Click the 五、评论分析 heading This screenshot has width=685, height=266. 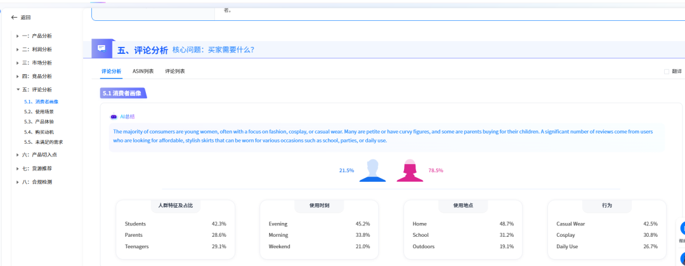(x=143, y=50)
